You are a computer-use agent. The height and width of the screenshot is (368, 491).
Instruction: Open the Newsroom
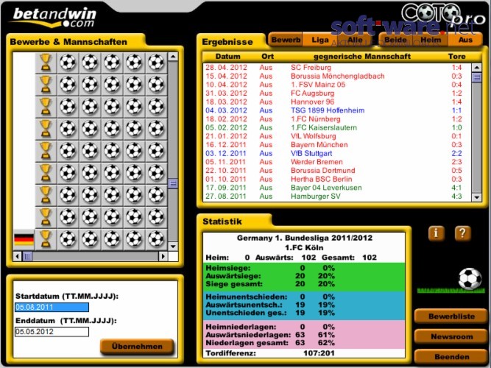(x=451, y=336)
